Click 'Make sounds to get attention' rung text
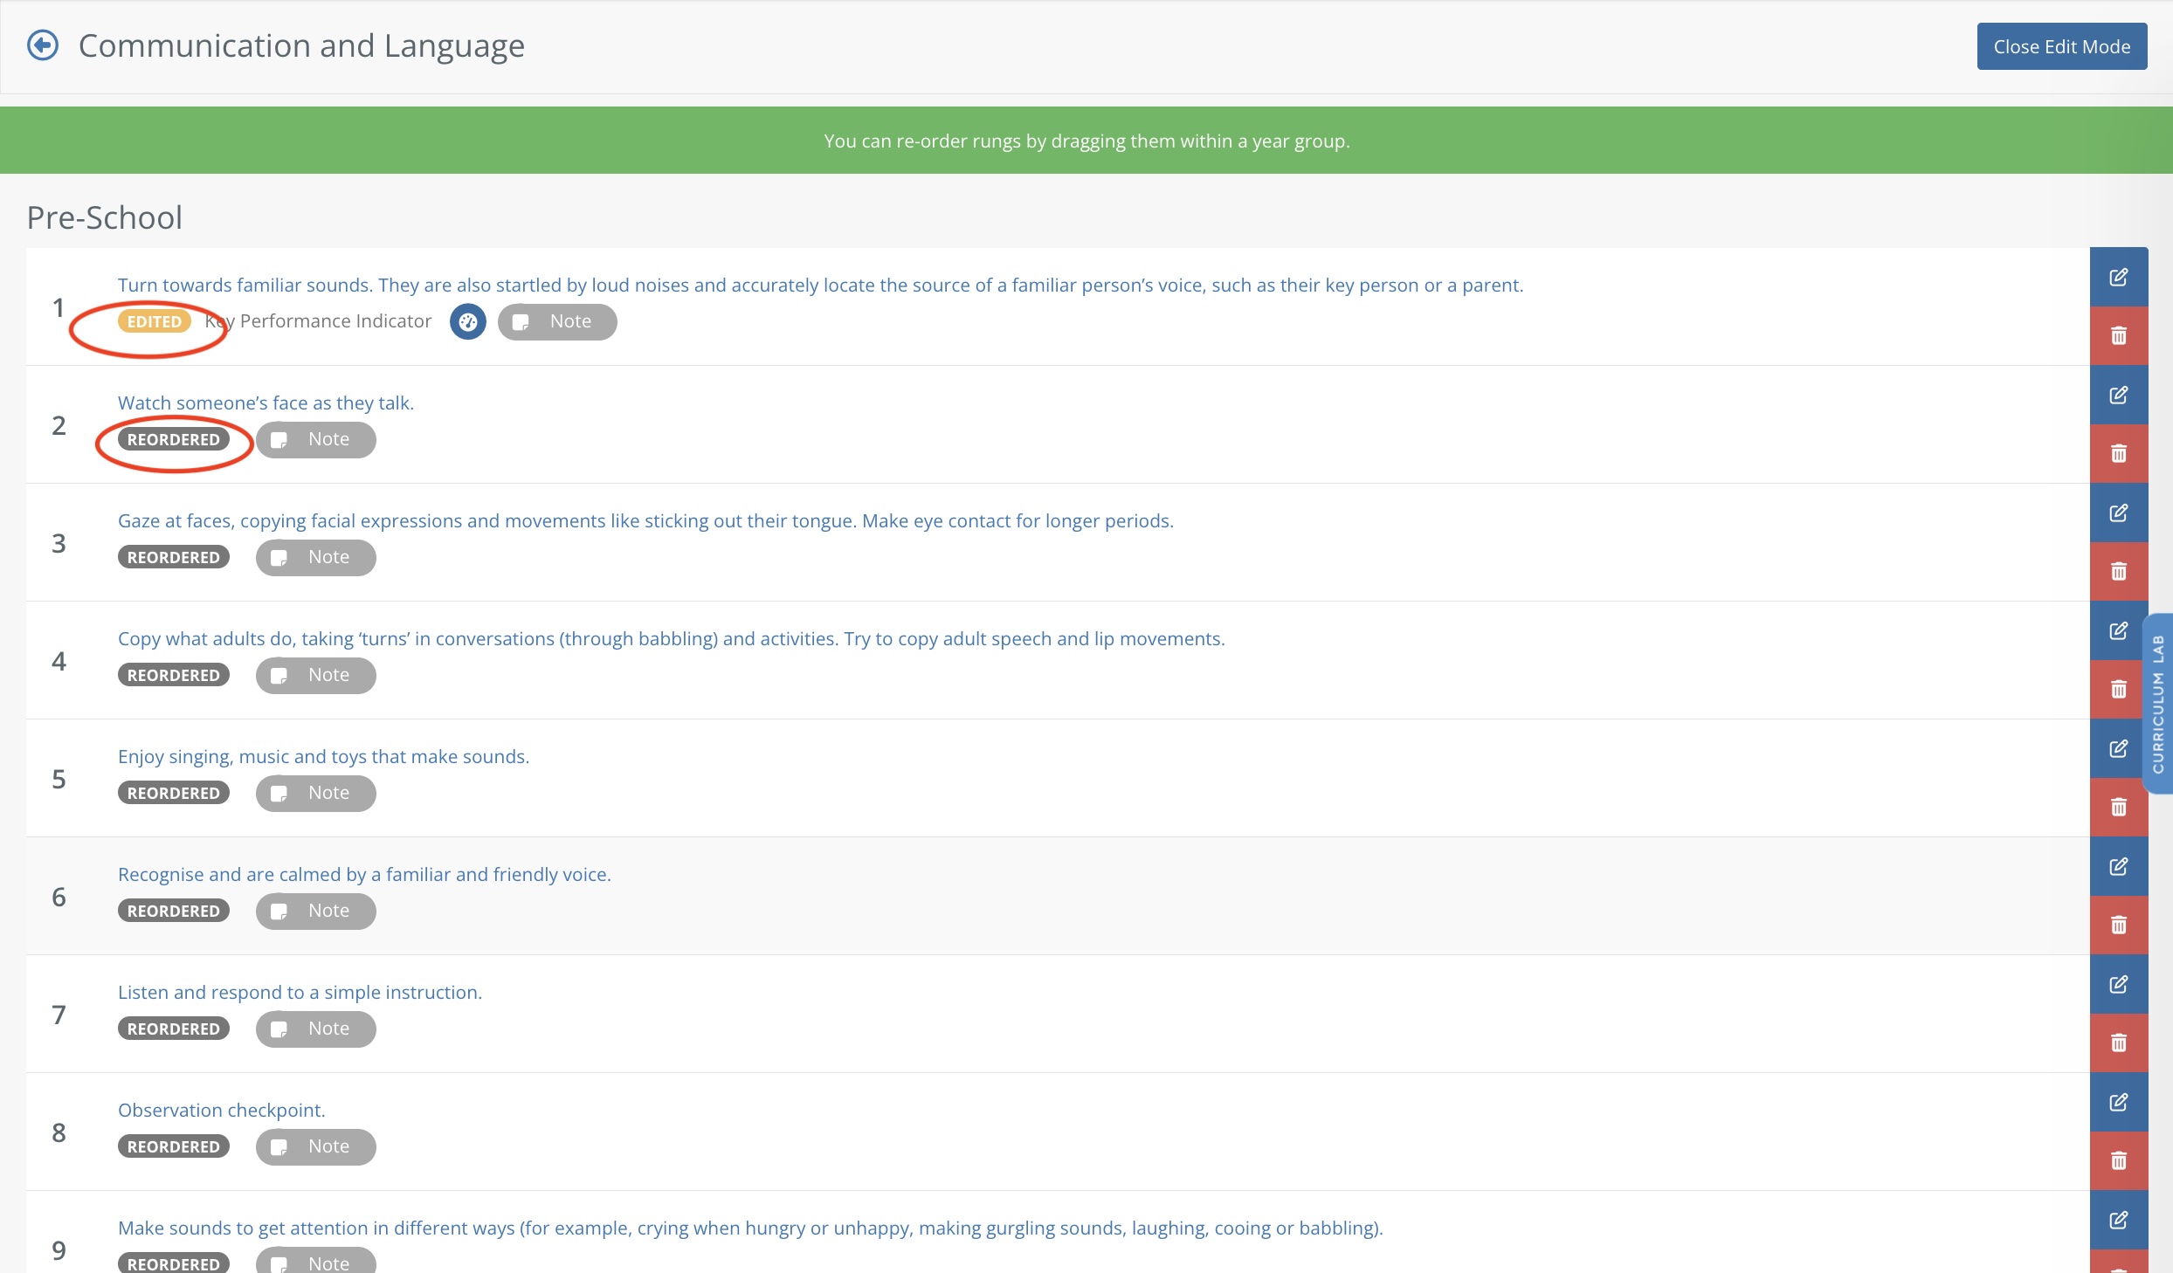This screenshot has height=1273, width=2173. click(750, 1228)
